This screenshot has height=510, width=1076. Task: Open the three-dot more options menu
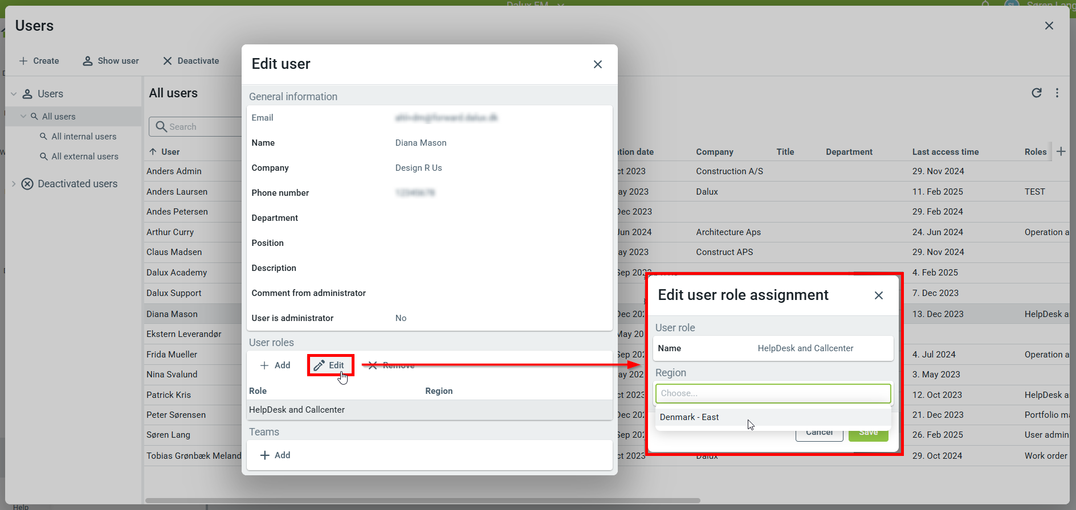pos(1057,93)
